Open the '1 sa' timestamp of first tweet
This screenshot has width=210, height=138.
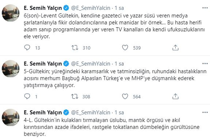pos(119,8)
